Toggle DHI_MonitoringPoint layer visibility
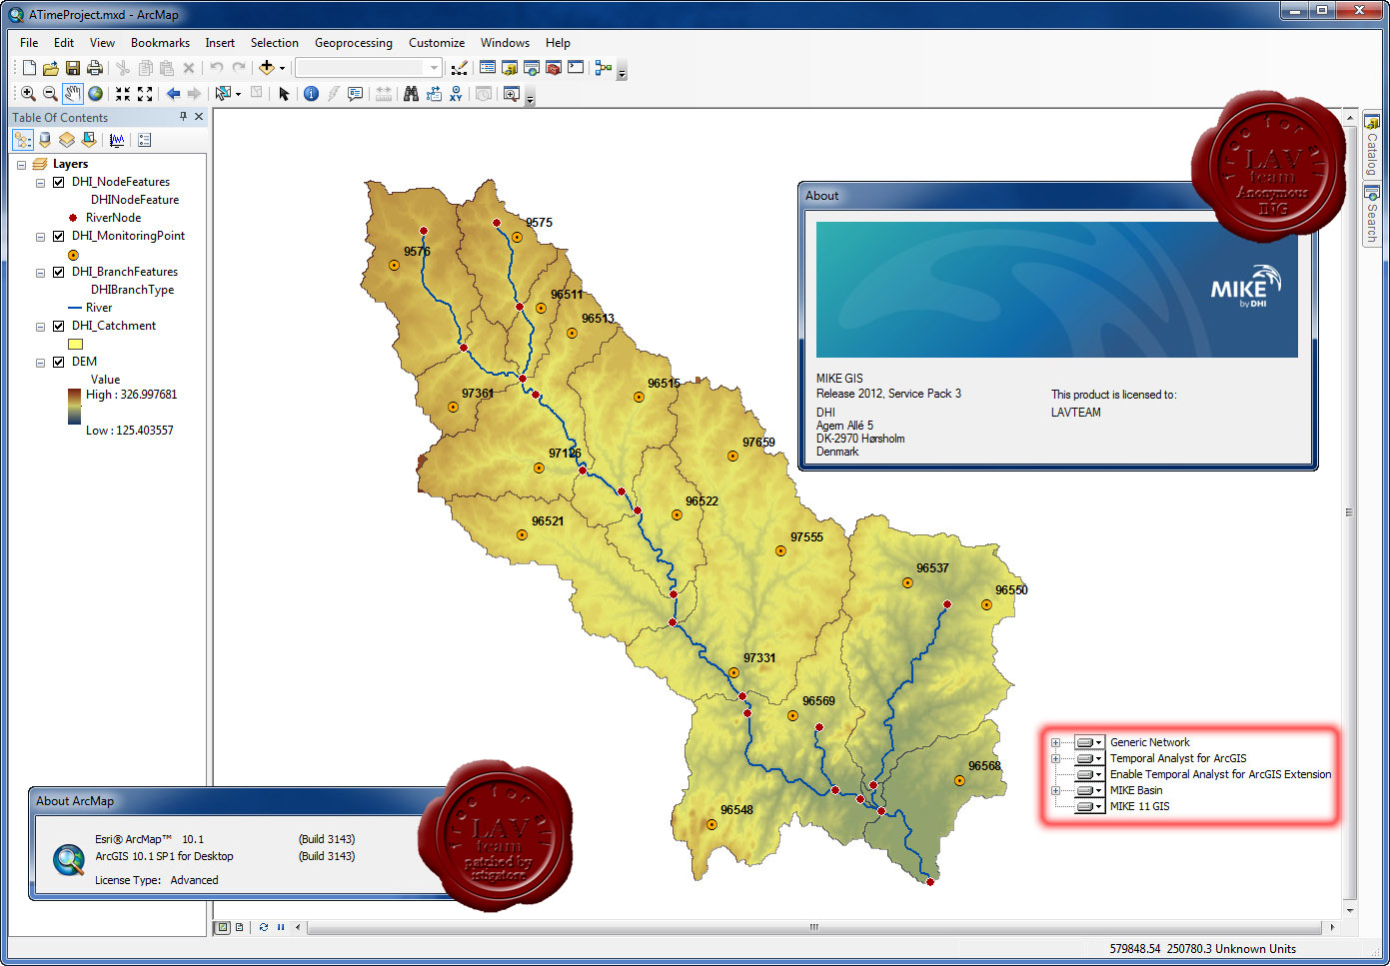 pyautogui.click(x=59, y=236)
